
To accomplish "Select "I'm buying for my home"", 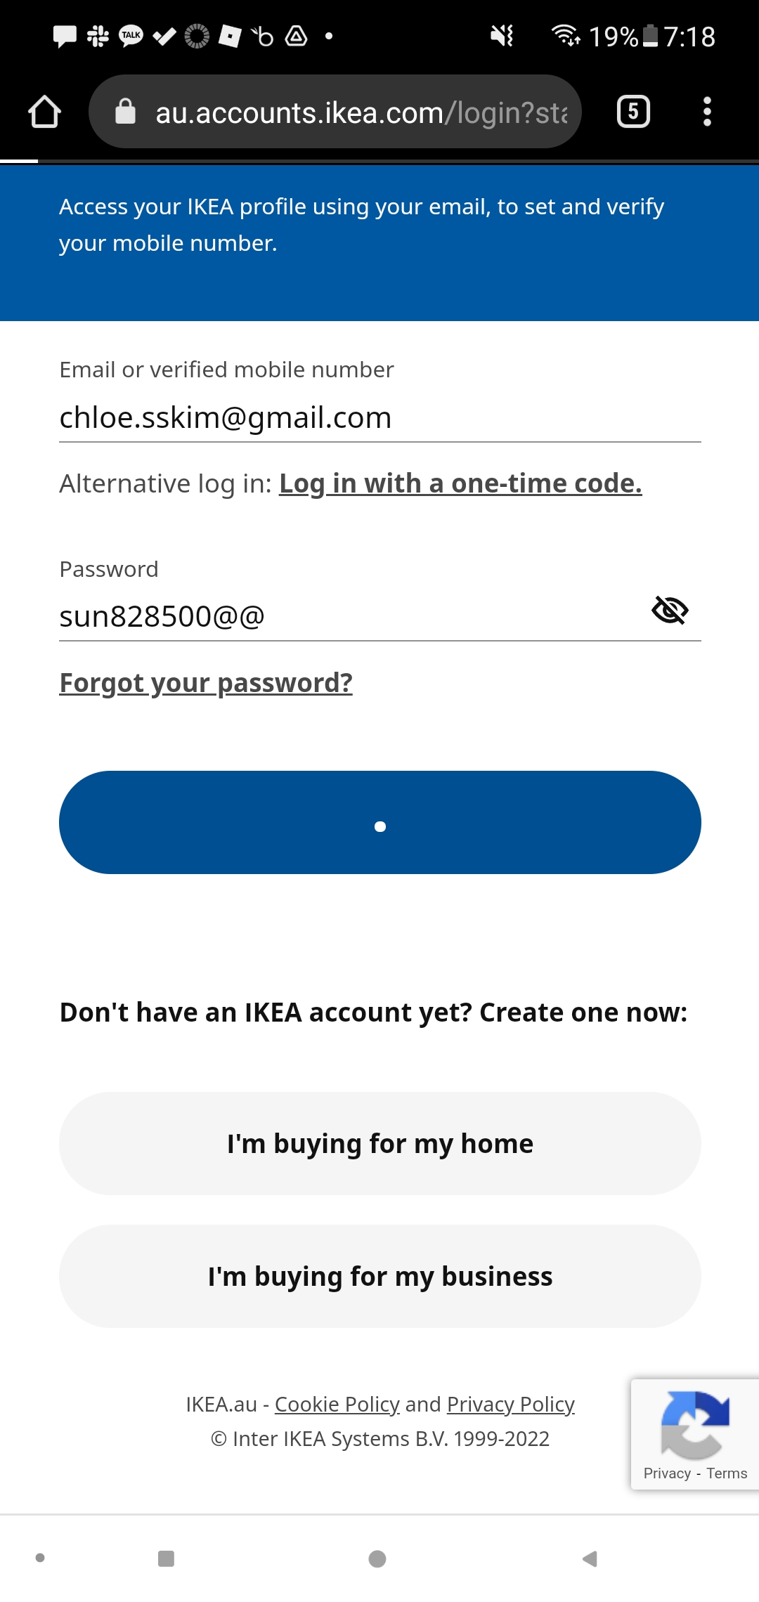I will pyautogui.click(x=379, y=1143).
